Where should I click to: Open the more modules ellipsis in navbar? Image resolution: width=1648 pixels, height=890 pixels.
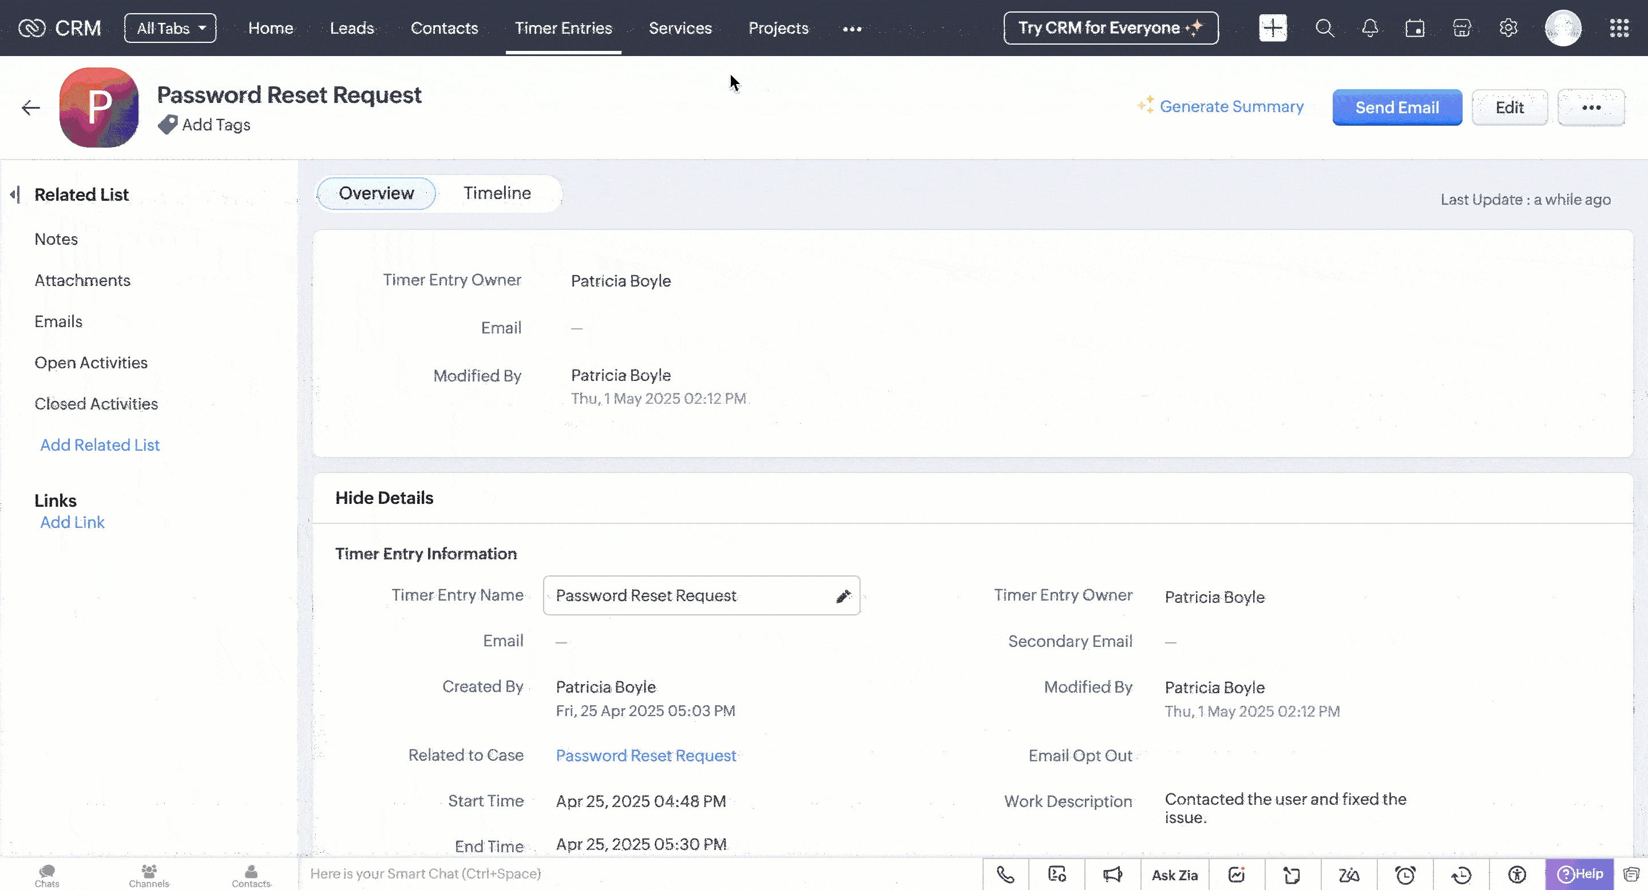pos(851,29)
